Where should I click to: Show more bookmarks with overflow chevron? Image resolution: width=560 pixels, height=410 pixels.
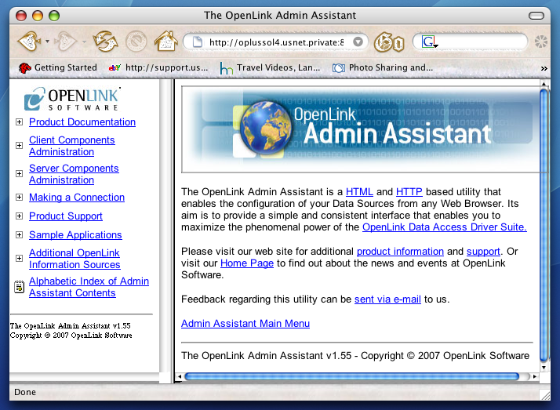tap(544, 68)
